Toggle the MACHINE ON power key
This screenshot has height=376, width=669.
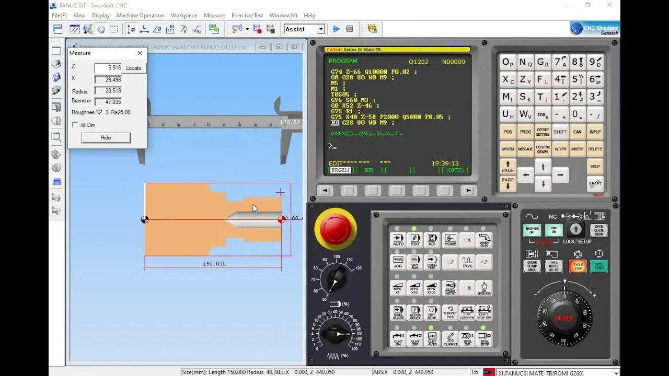532,230
